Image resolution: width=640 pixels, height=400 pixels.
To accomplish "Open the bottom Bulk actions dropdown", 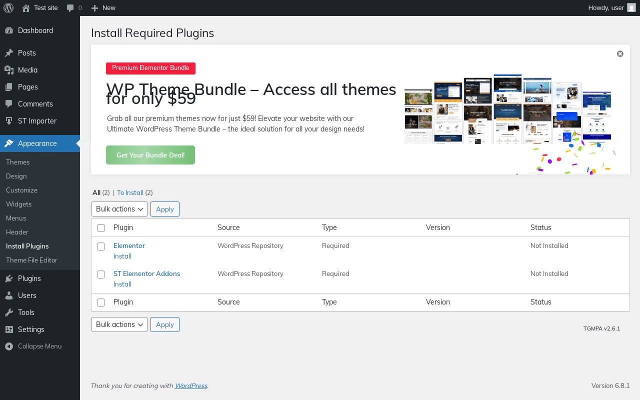I will pos(119,324).
